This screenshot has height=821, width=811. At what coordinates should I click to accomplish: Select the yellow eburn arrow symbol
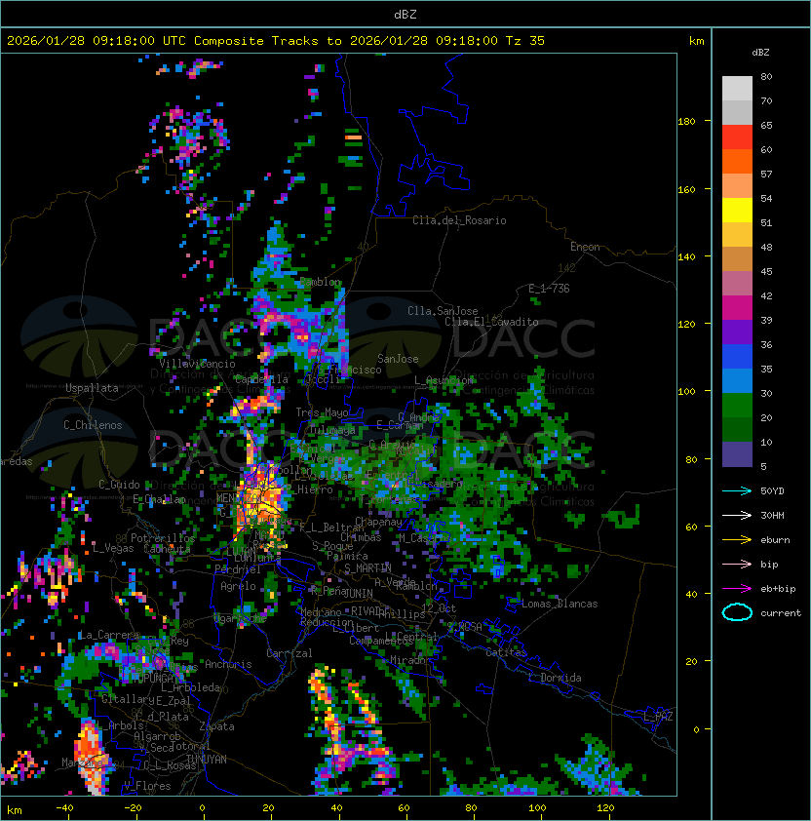pos(737,540)
